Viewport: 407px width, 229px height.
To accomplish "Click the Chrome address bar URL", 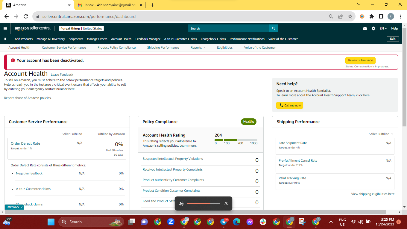I will (89, 16).
